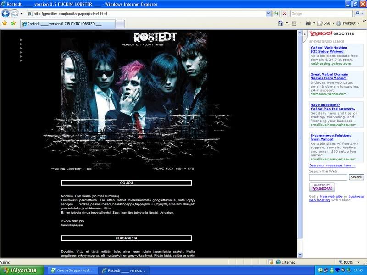Open Yahoo! Web Hosting $25 Setup Waived link
Viewport: 367px width, 275px height.
(x=329, y=49)
